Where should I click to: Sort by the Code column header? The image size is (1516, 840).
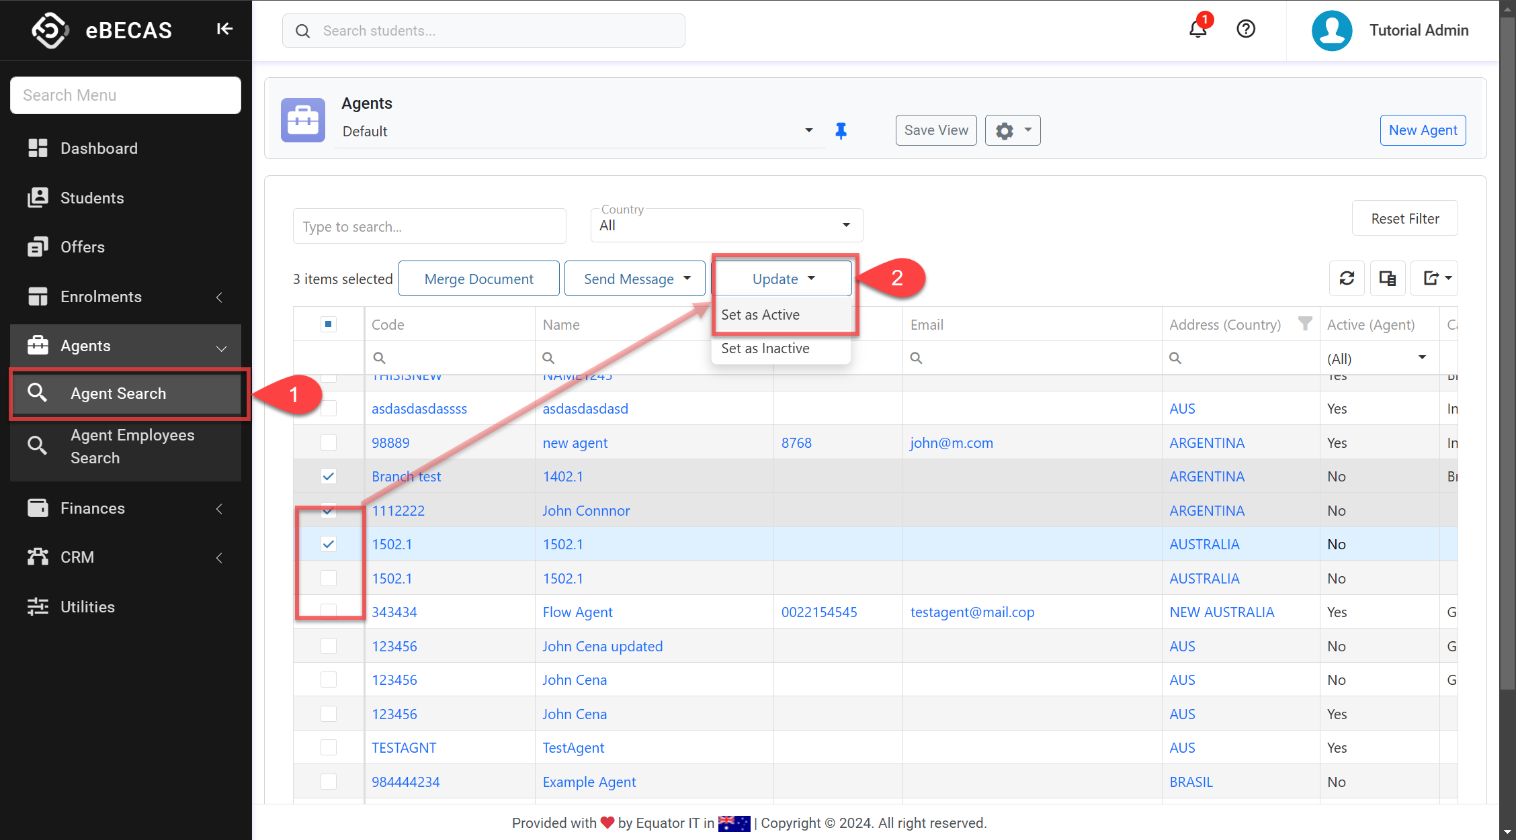point(388,324)
